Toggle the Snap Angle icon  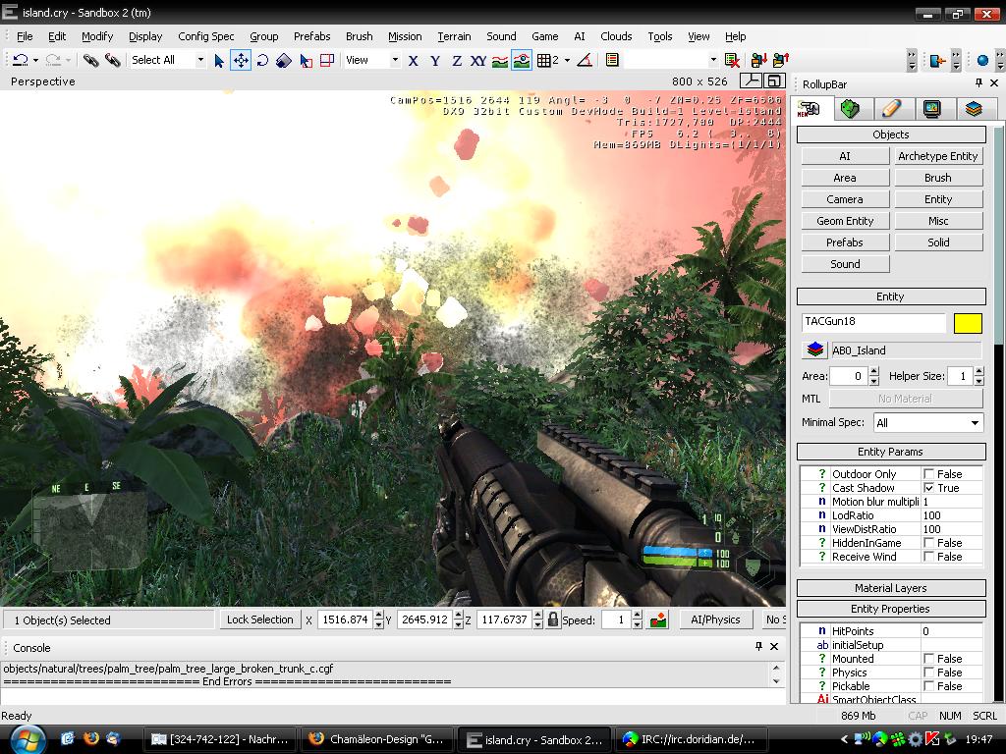(585, 60)
